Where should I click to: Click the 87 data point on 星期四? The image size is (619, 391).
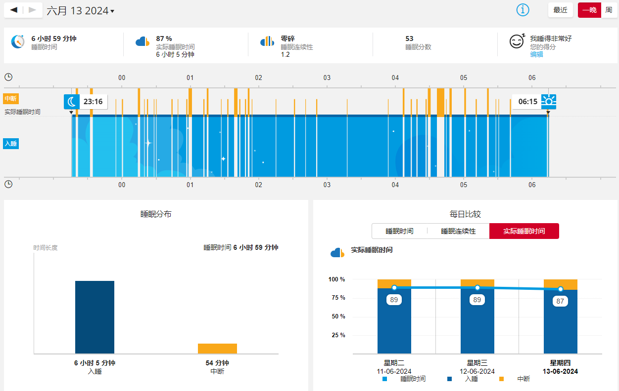(x=560, y=289)
